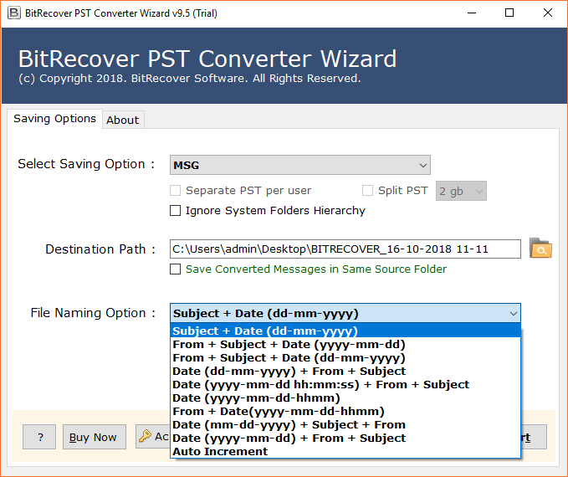Choose From + Subject + Date (dd-mm-yyyy)
Screen dimensions: 568x477
point(345,358)
